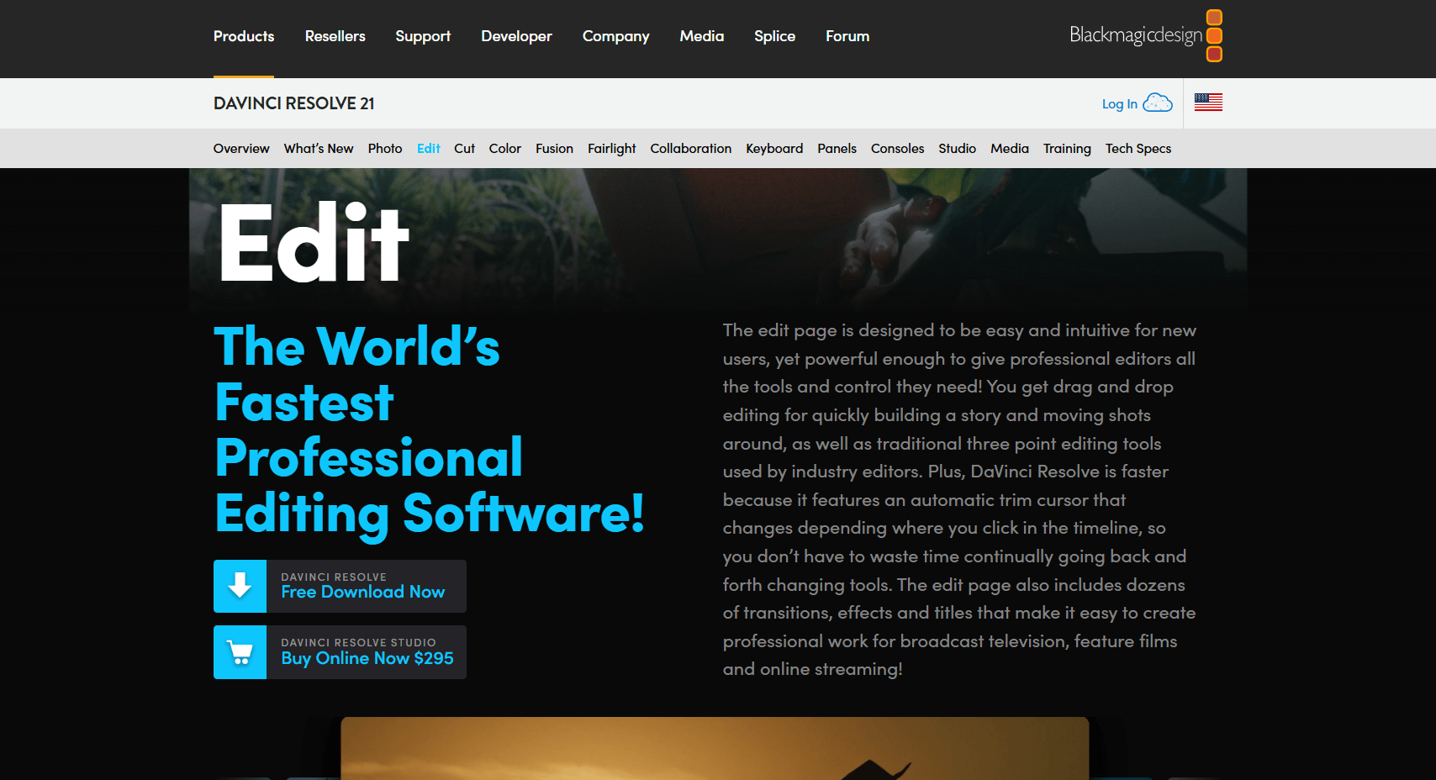
Task: Switch to the Overview tab
Action: [241, 148]
